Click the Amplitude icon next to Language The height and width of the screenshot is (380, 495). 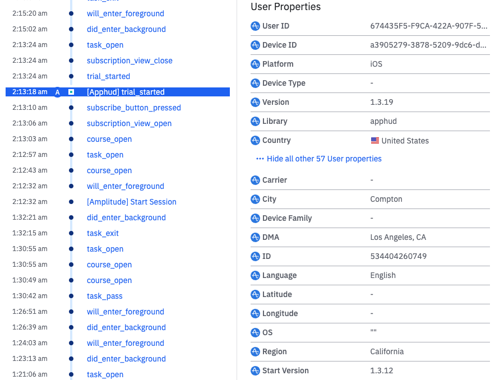(256, 275)
